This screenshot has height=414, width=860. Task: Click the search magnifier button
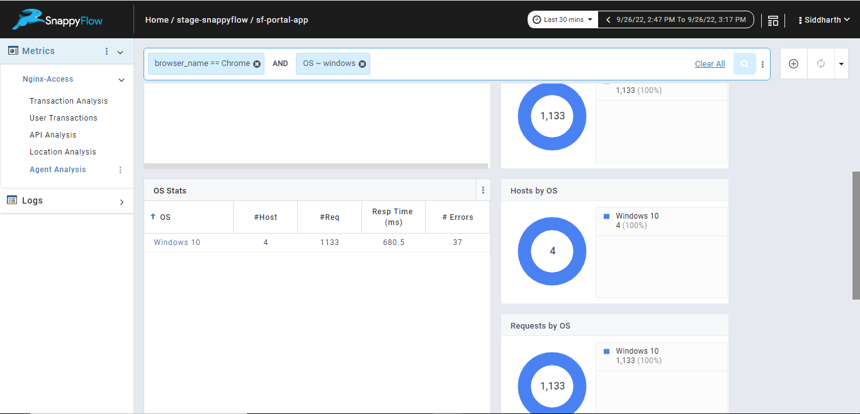tap(744, 64)
